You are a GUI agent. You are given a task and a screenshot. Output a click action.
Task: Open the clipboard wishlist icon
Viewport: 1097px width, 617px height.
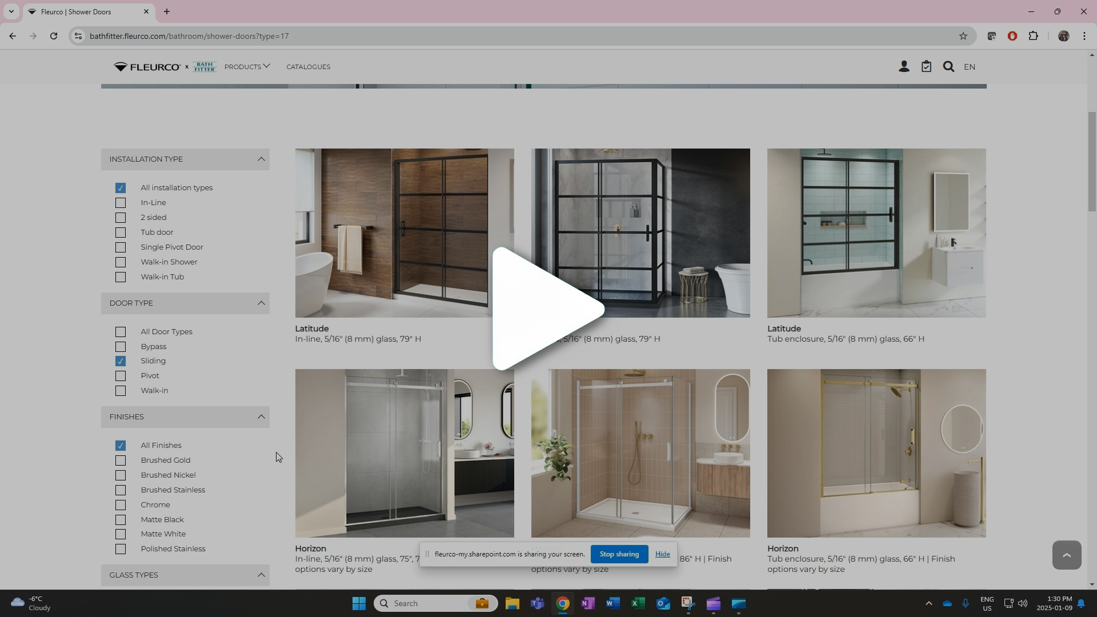(926, 67)
